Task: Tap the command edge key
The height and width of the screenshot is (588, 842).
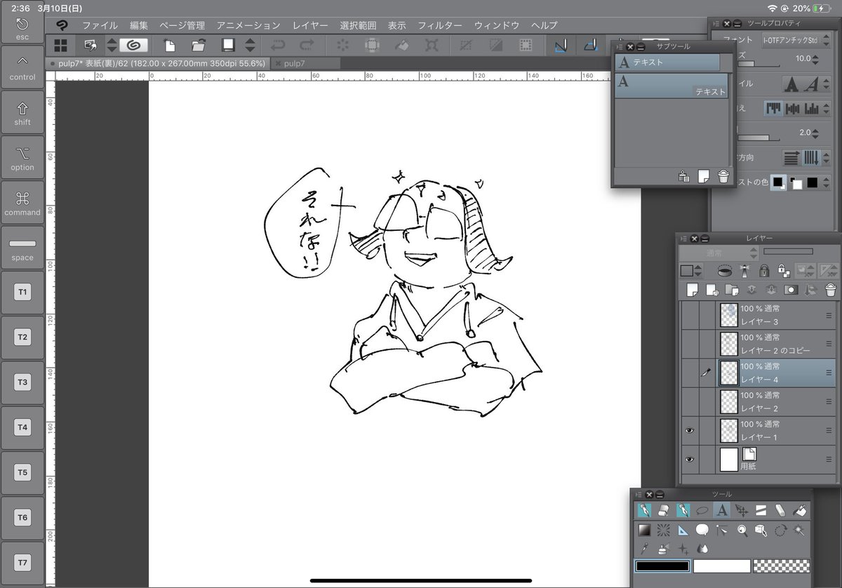Action: (x=22, y=203)
